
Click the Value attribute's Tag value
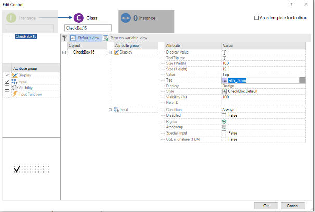225,74
